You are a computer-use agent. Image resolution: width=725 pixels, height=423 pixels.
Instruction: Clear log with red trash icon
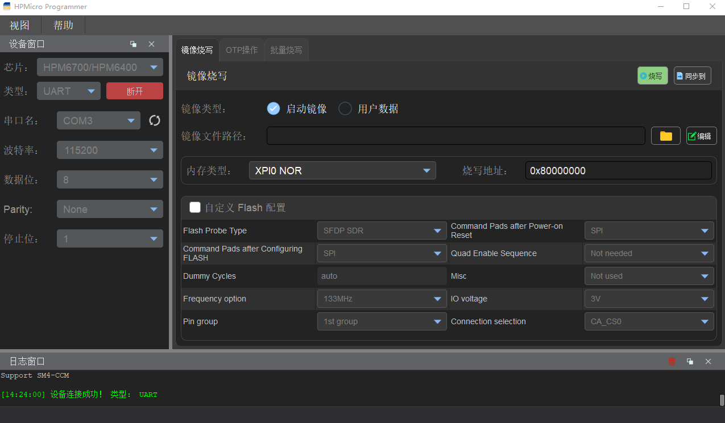672,361
